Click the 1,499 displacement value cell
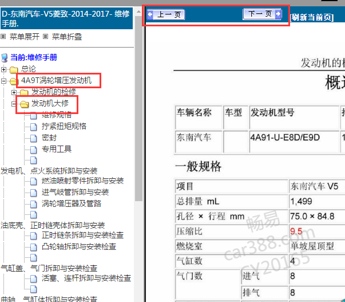Image resolution: width=345 pixels, height=302 pixels. pyautogui.click(x=317, y=201)
